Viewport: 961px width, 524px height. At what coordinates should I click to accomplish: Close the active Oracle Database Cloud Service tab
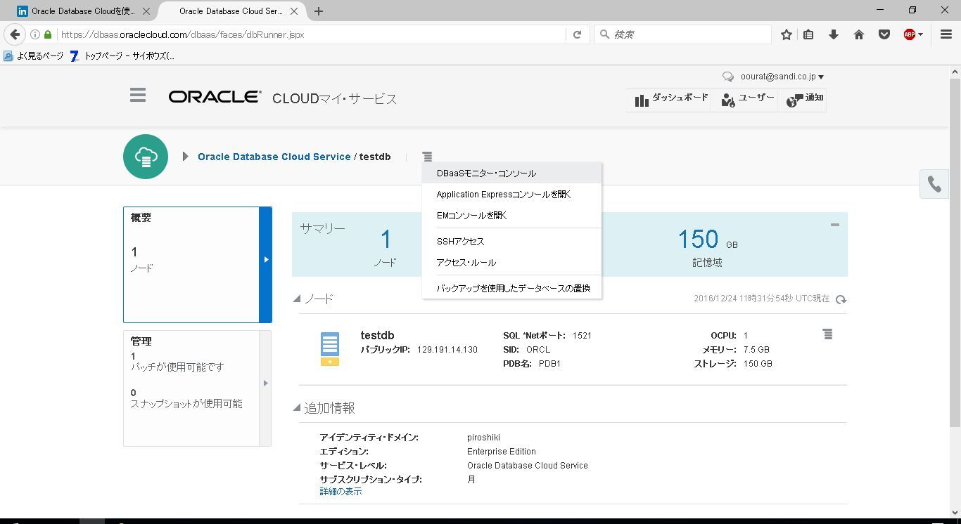(294, 11)
